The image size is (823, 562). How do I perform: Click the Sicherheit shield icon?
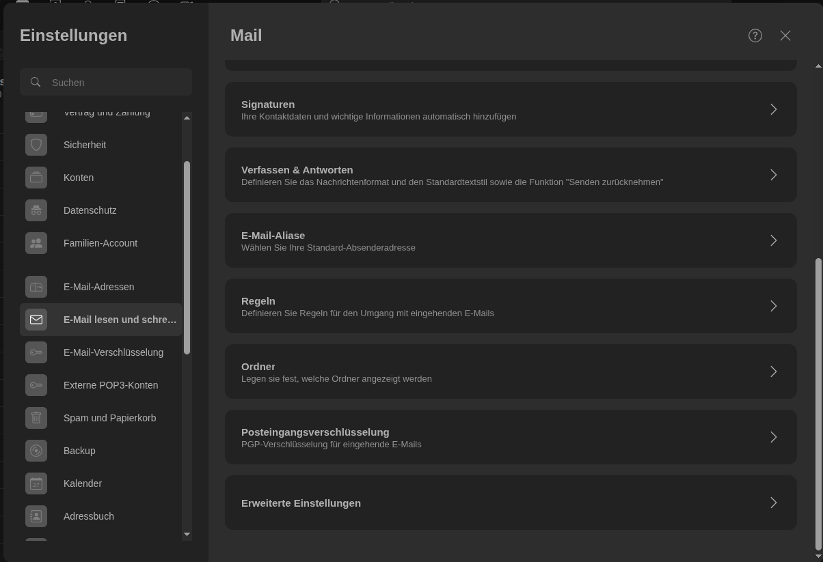(36, 145)
